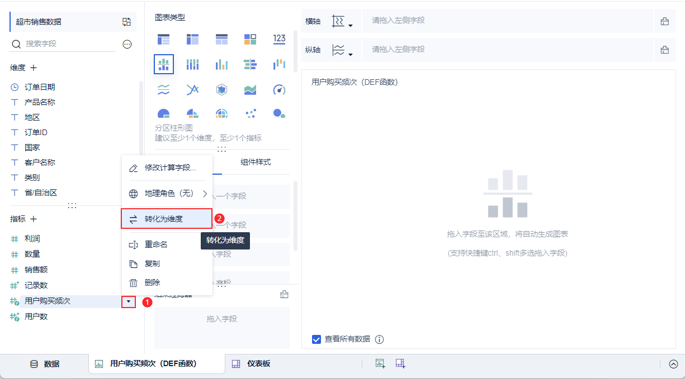Open the dropdown arrow on 用户购买频次 field

129,301
